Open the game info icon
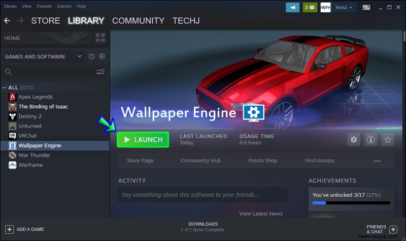The height and width of the screenshot is (241, 406). coord(371,140)
